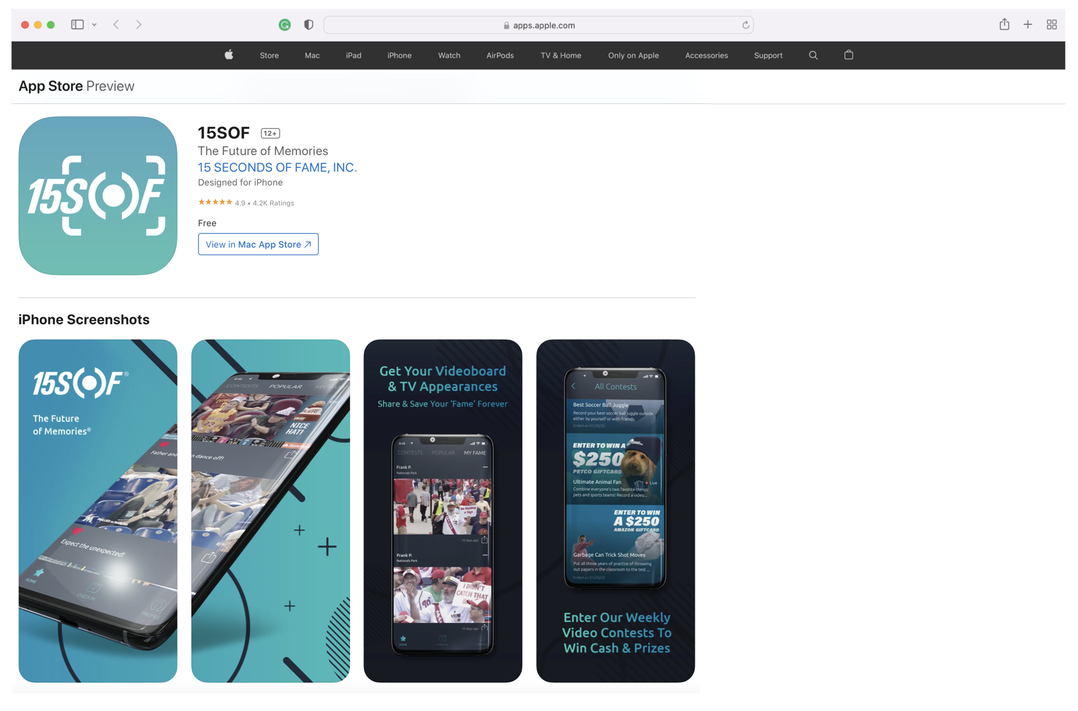The image size is (1078, 711).
Task: Open 15 SECONDS OF FAME, INC. developer link
Action: 277,167
